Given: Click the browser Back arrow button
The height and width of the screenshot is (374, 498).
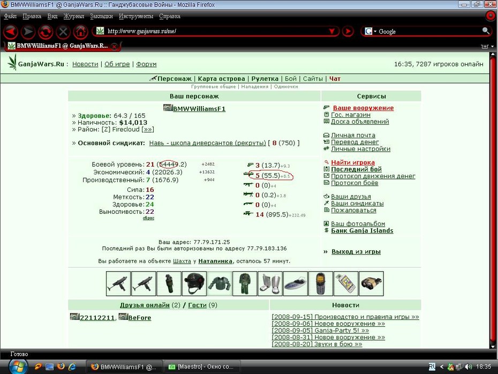Looking at the screenshot, I should tap(11, 32).
